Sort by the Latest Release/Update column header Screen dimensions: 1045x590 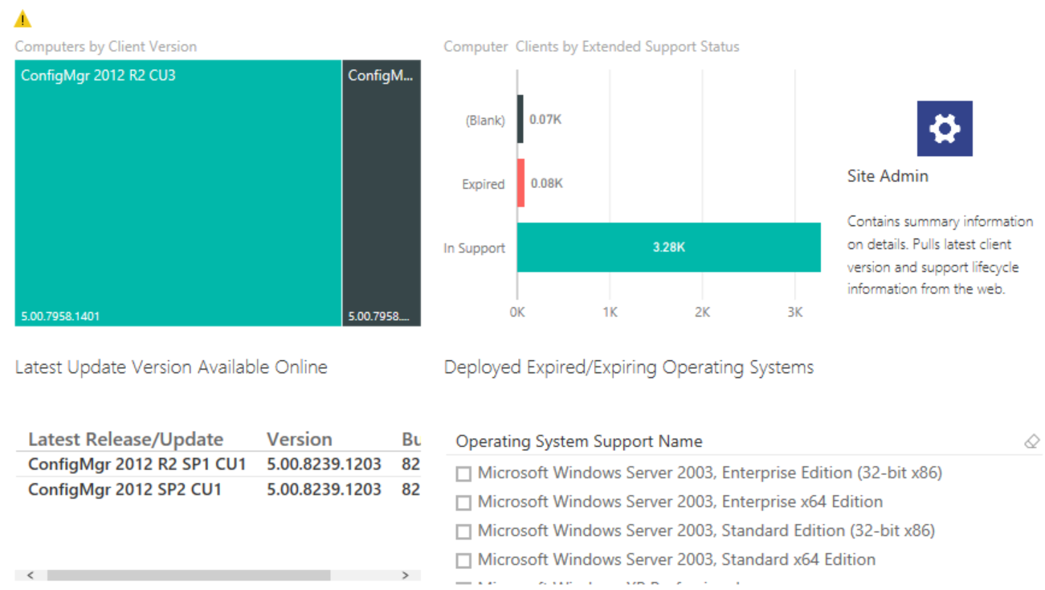coord(125,439)
